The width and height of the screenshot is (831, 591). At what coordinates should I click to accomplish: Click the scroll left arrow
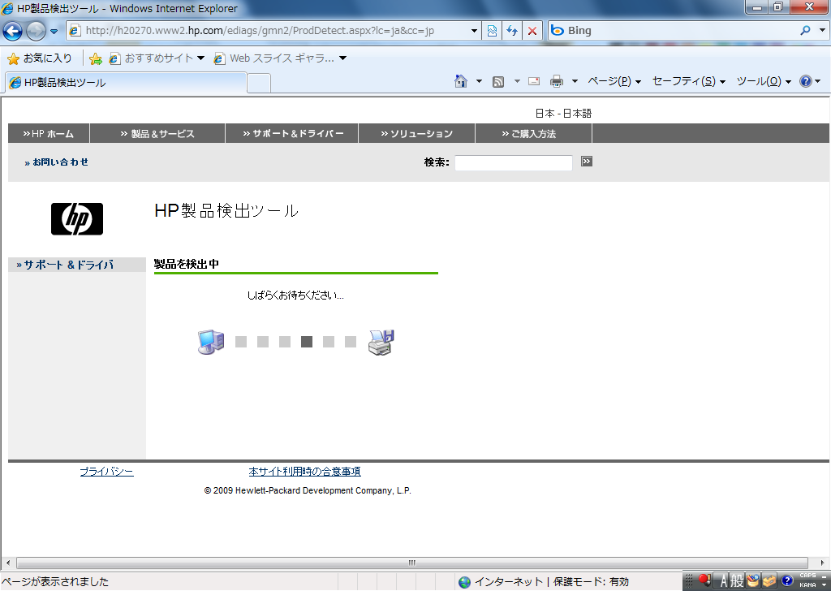(x=7, y=563)
